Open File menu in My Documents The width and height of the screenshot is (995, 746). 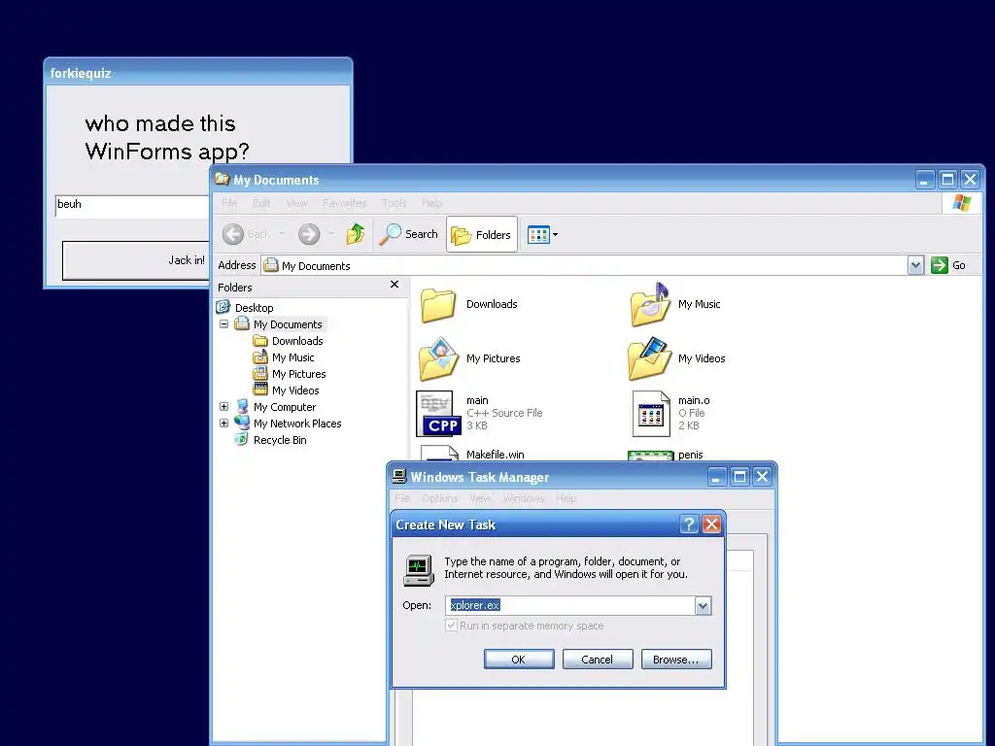pos(229,203)
